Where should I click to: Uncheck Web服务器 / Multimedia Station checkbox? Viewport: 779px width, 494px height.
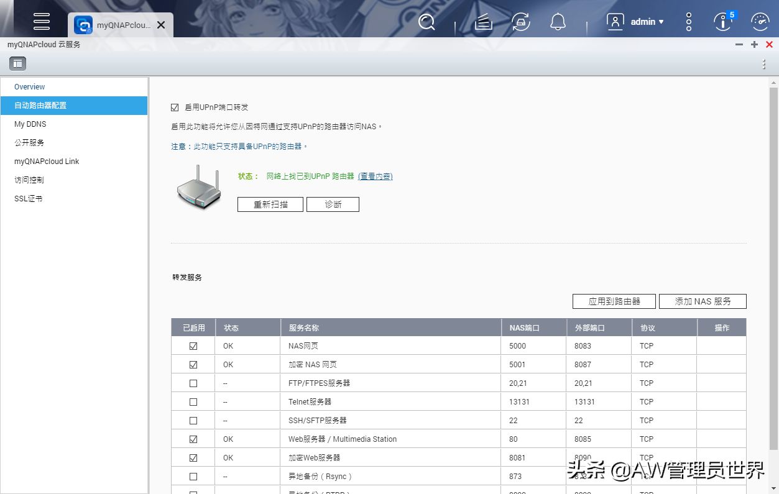point(193,439)
